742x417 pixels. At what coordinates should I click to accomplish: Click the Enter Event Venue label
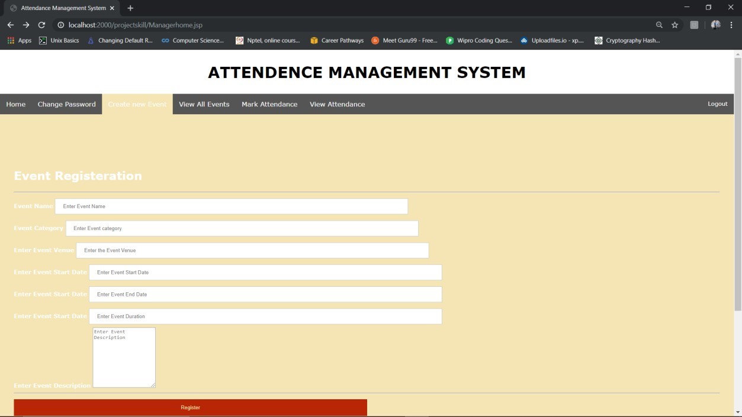click(x=44, y=250)
